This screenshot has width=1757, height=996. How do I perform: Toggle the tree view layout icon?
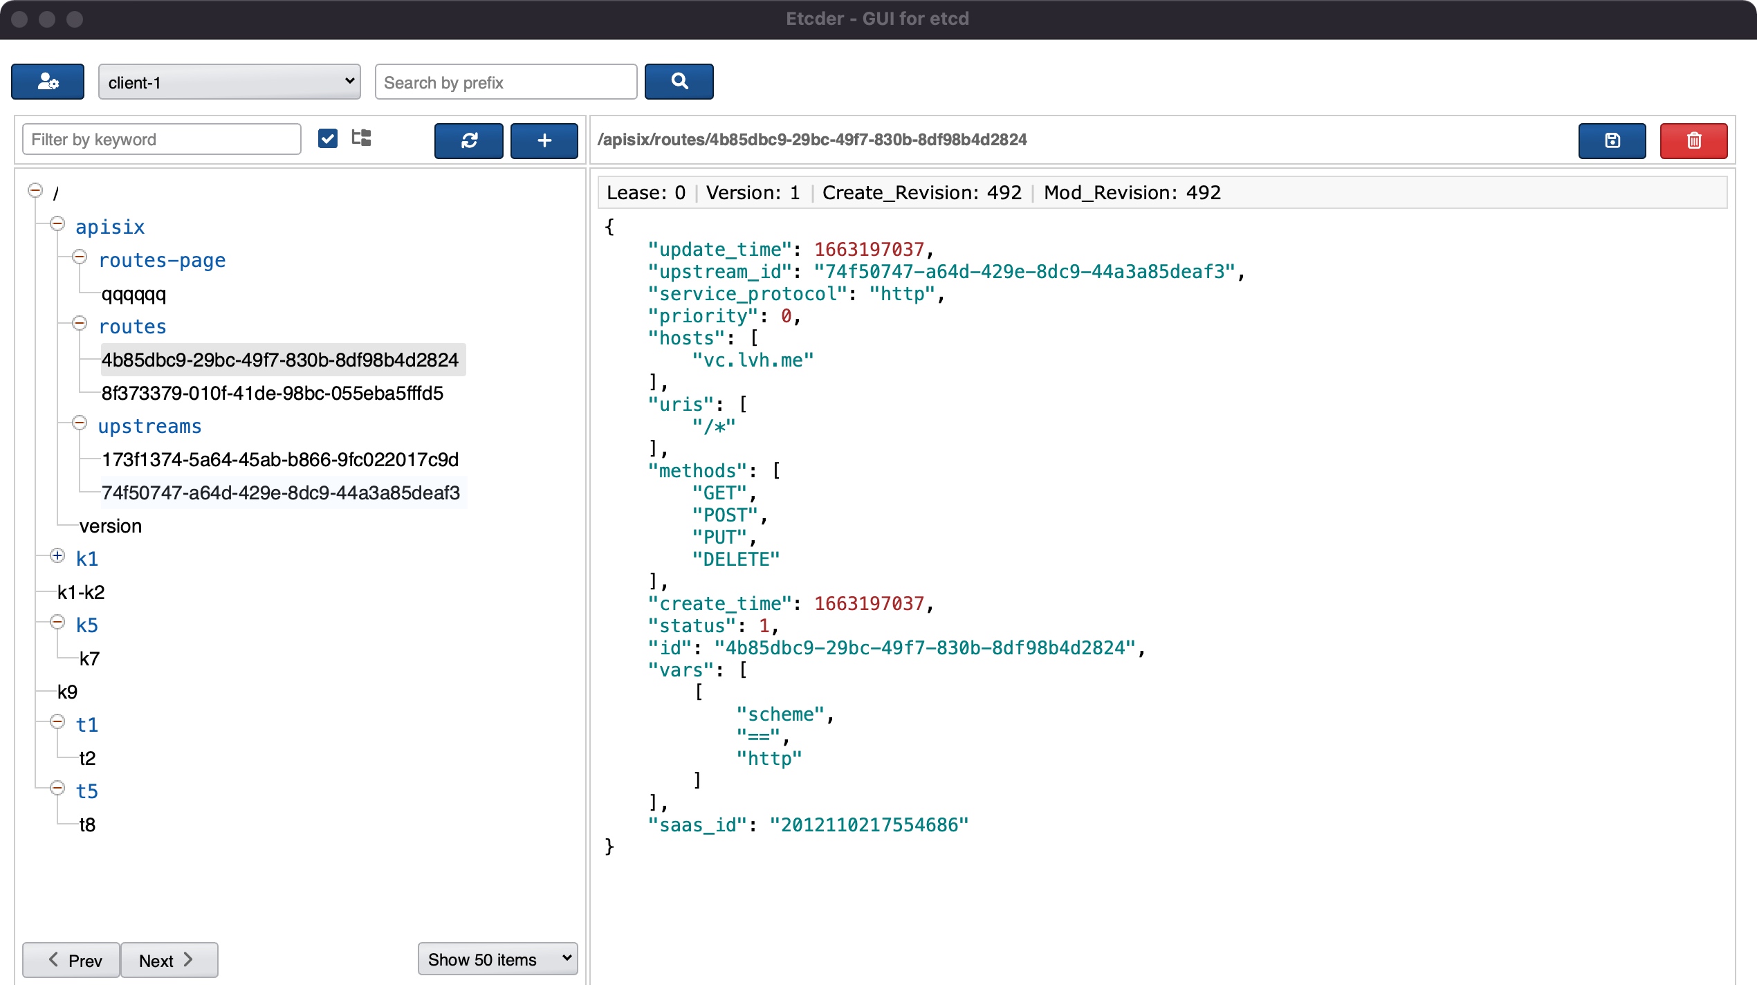[x=361, y=138]
